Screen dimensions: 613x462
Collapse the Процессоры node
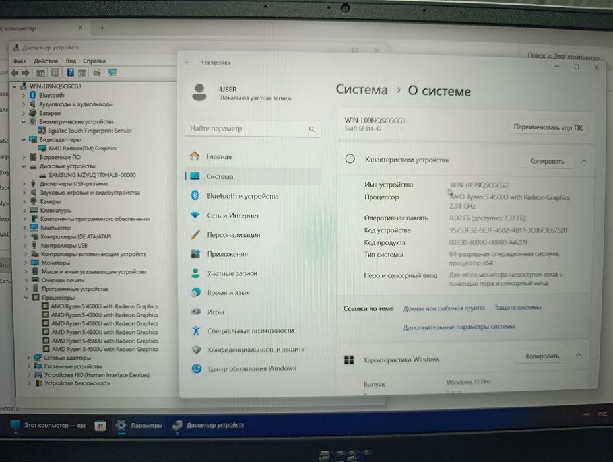(27, 298)
